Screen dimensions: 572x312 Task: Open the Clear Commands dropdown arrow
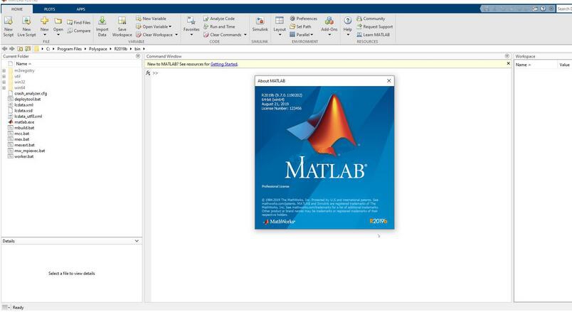245,35
